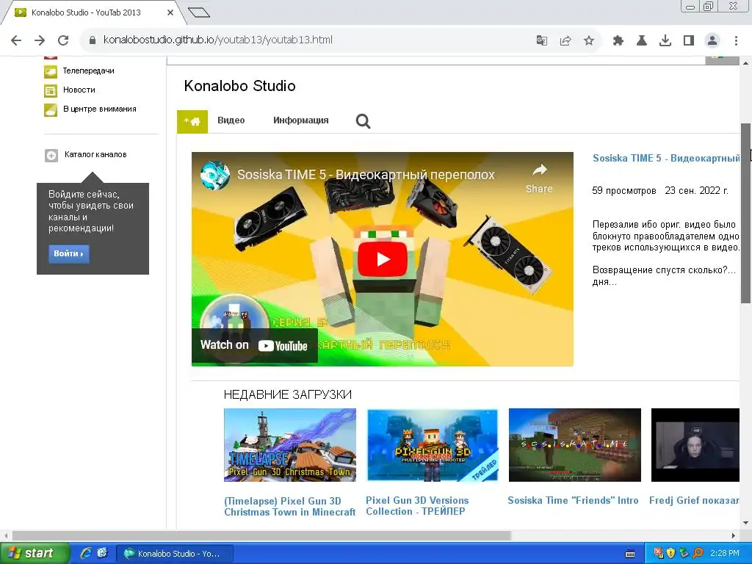This screenshot has width=752, height=564.
Task: Open the Каталог каналов link
Action: click(95, 154)
